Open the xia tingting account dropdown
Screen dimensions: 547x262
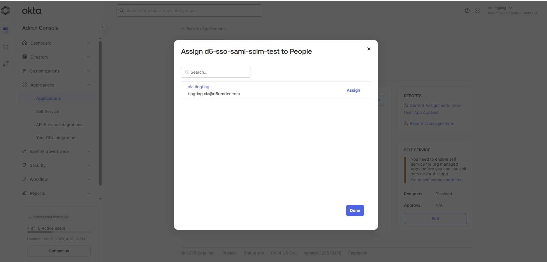point(511,8)
